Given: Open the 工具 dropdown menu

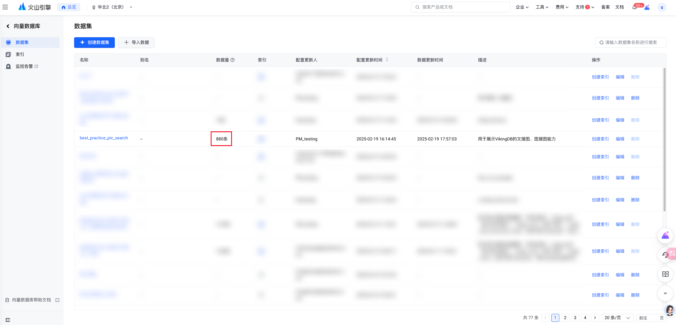Looking at the screenshot, I should click(542, 7).
